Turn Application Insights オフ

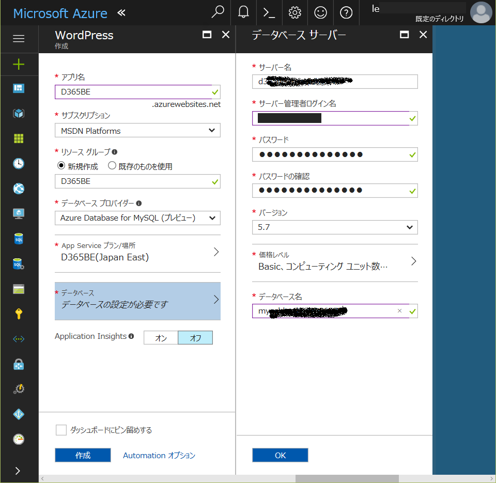[195, 337]
